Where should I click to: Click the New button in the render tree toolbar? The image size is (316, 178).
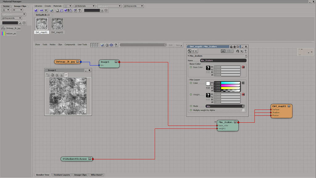[179, 45]
